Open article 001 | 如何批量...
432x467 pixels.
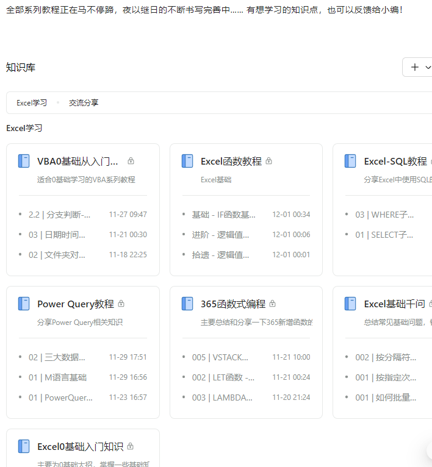(x=386, y=398)
